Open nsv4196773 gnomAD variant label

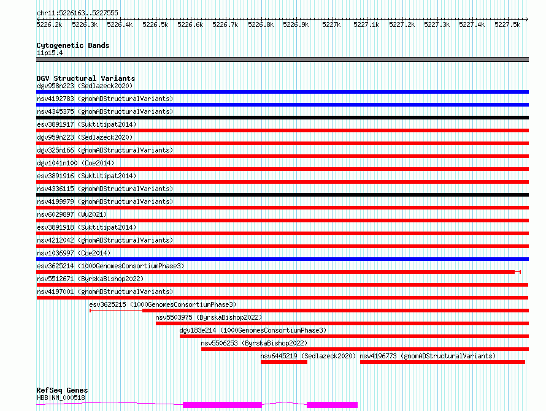click(x=428, y=356)
